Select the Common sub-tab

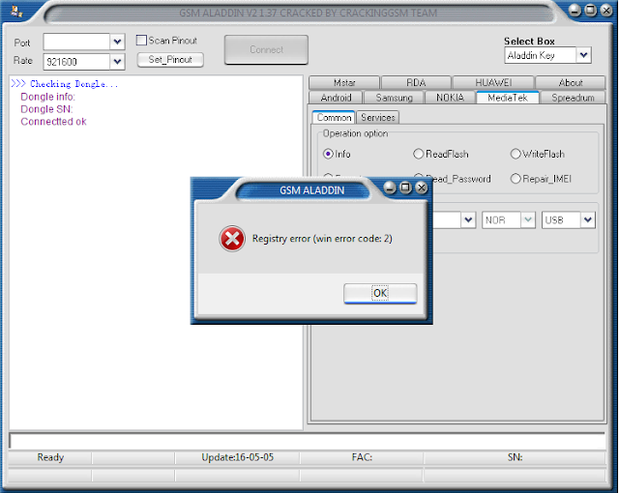click(334, 118)
